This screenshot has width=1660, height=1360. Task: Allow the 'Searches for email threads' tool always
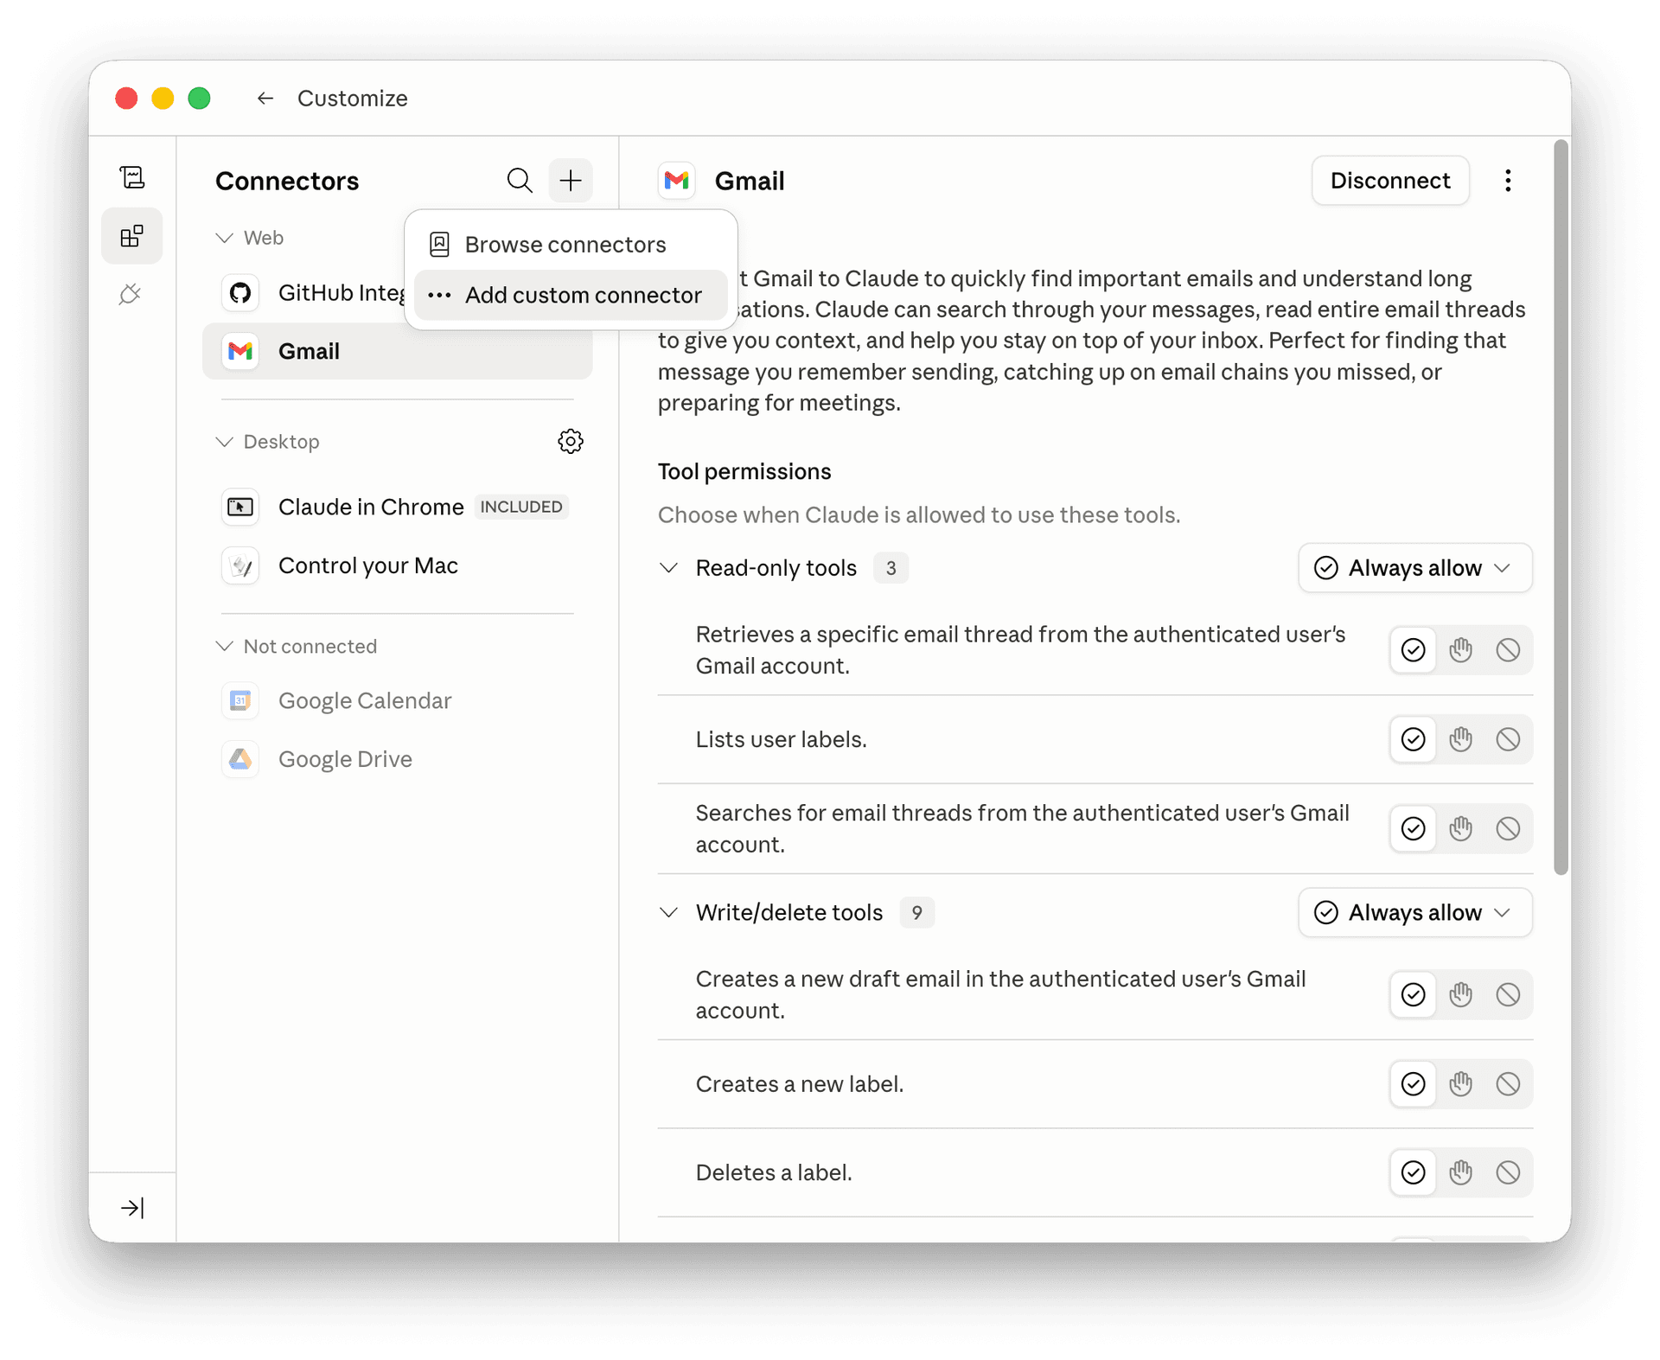pos(1413,828)
